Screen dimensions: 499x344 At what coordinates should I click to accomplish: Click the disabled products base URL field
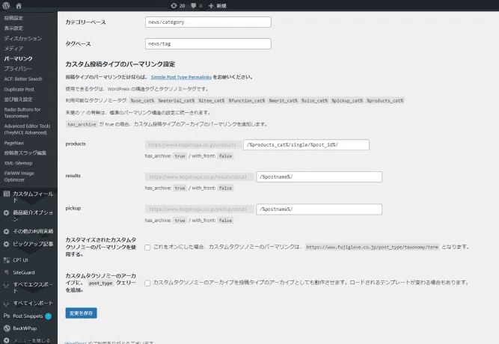194,145
